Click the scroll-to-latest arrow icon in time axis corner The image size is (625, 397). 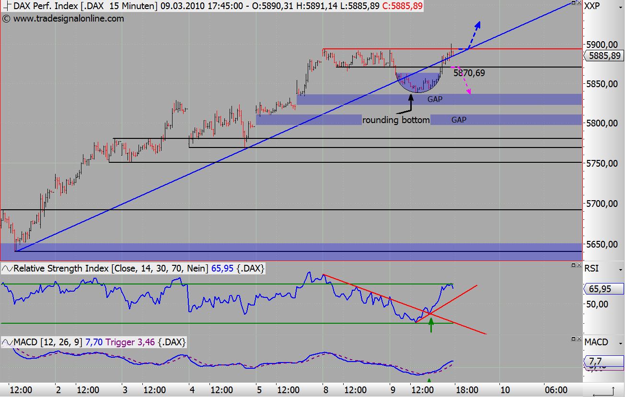(604, 391)
